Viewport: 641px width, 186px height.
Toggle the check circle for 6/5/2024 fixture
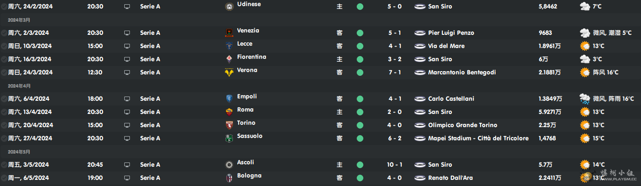(x=4, y=178)
